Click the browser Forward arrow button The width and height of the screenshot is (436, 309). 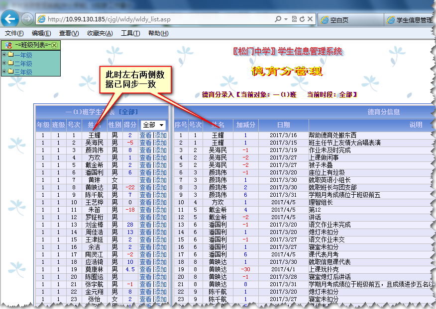click(x=27, y=19)
